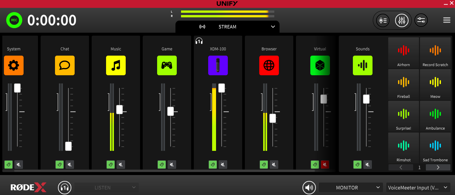455x195 pixels.
Task: Open audio routing settings icon
Action: tap(421, 20)
